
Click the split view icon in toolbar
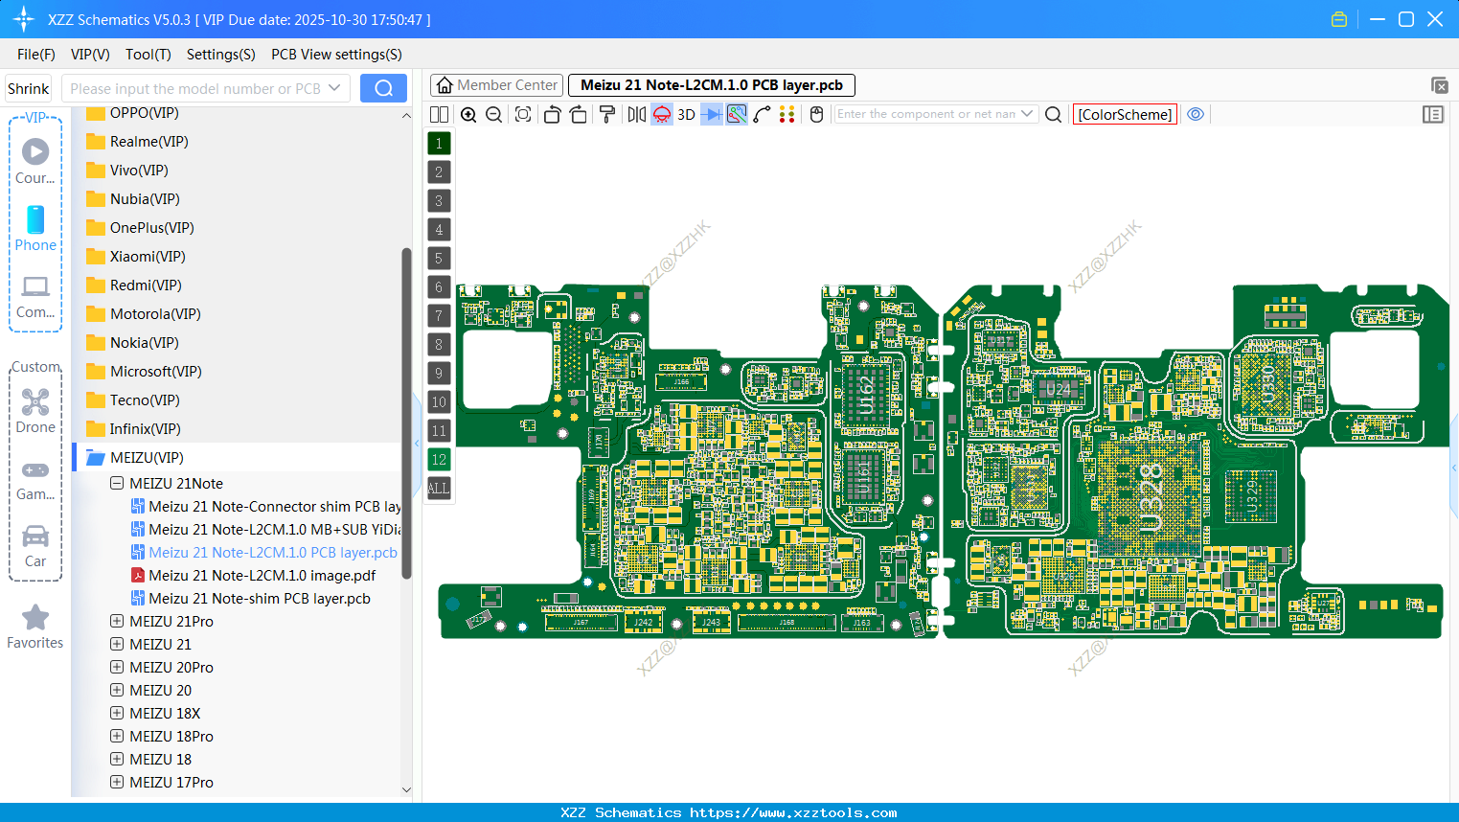(x=440, y=115)
